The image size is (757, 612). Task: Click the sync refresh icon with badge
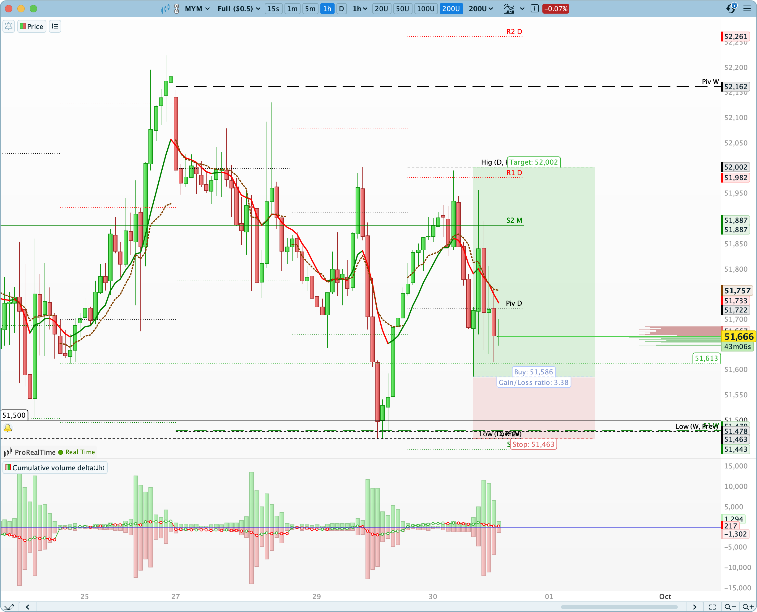click(x=731, y=8)
